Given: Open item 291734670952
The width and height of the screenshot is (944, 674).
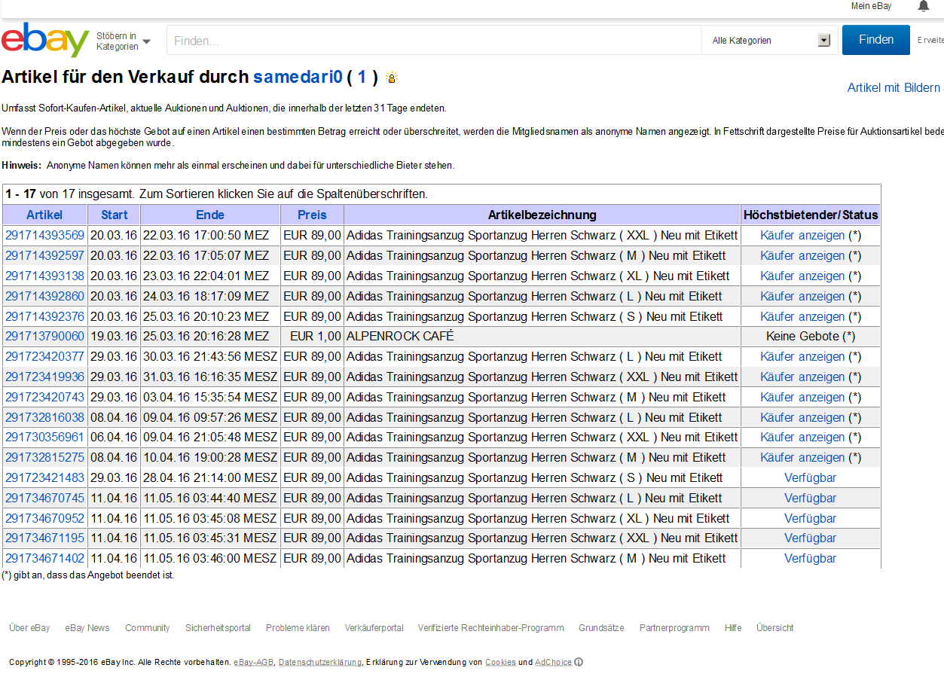Looking at the screenshot, I should click(45, 518).
